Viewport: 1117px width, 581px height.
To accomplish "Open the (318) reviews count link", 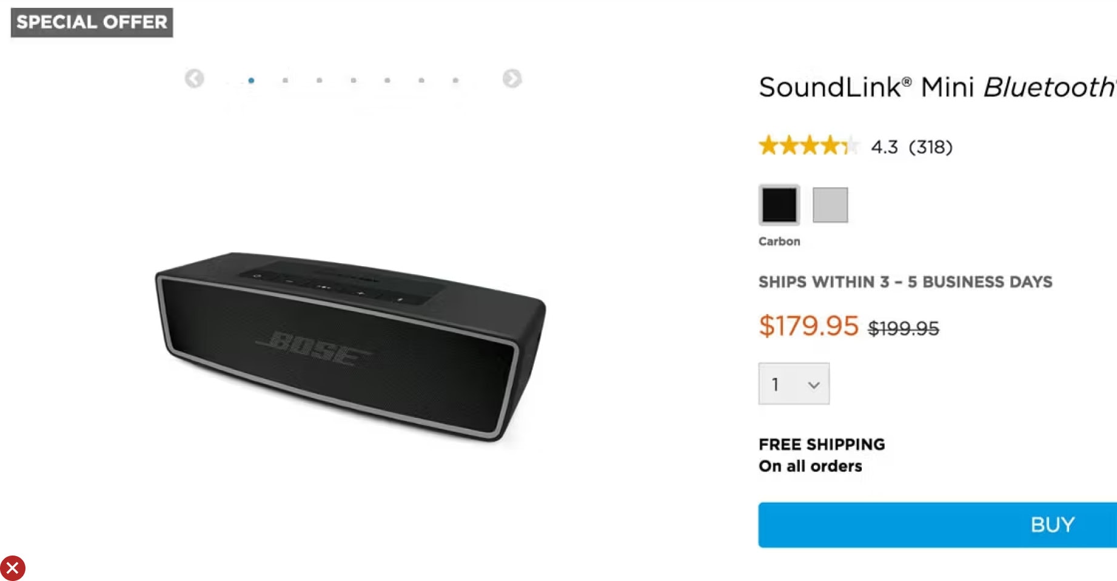I will pyautogui.click(x=930, y=147).
